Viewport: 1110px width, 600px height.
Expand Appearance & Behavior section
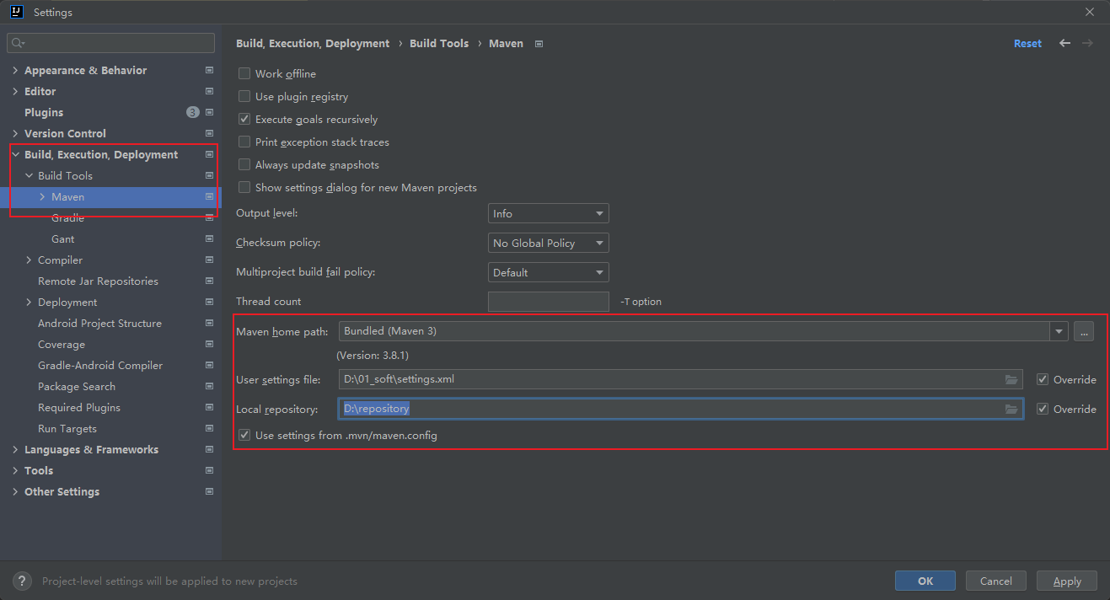15,71
